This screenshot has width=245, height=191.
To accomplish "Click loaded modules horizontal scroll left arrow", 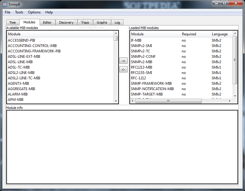I will 132,101.
